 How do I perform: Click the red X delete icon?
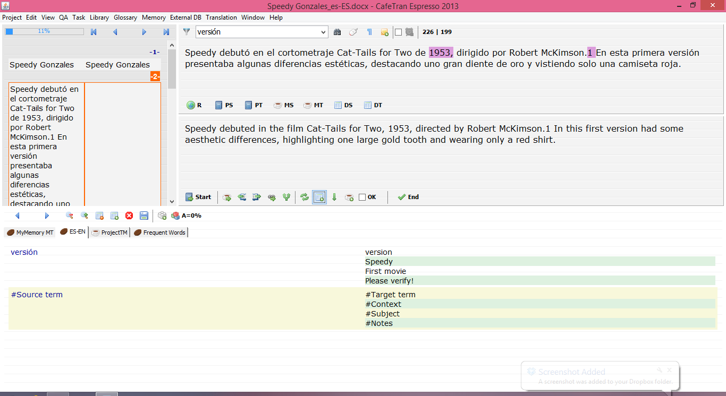(x=129, y=216)
